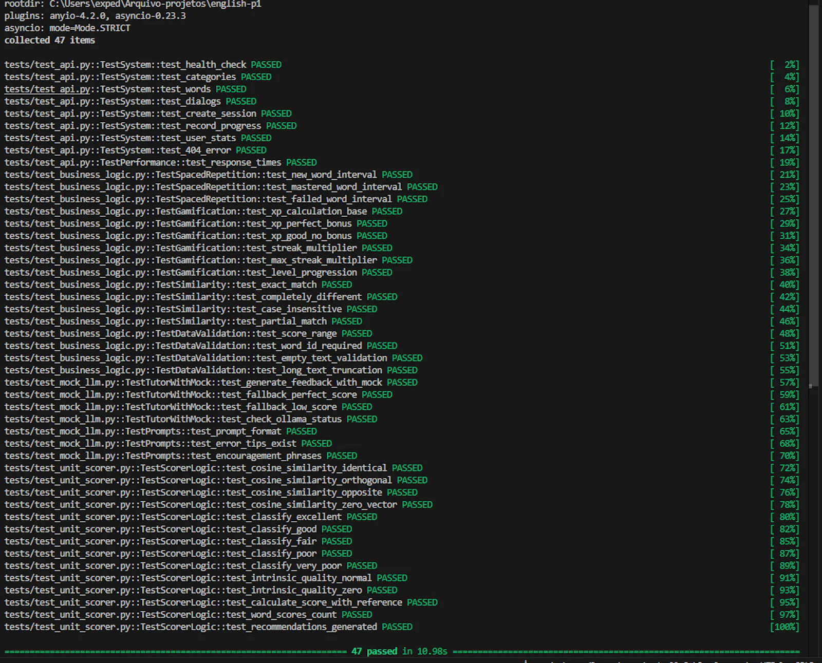822x663 pixels.
Task: Select the test_streak_multiplier result line
Action: pyautogui.click(x=198, y=248)
